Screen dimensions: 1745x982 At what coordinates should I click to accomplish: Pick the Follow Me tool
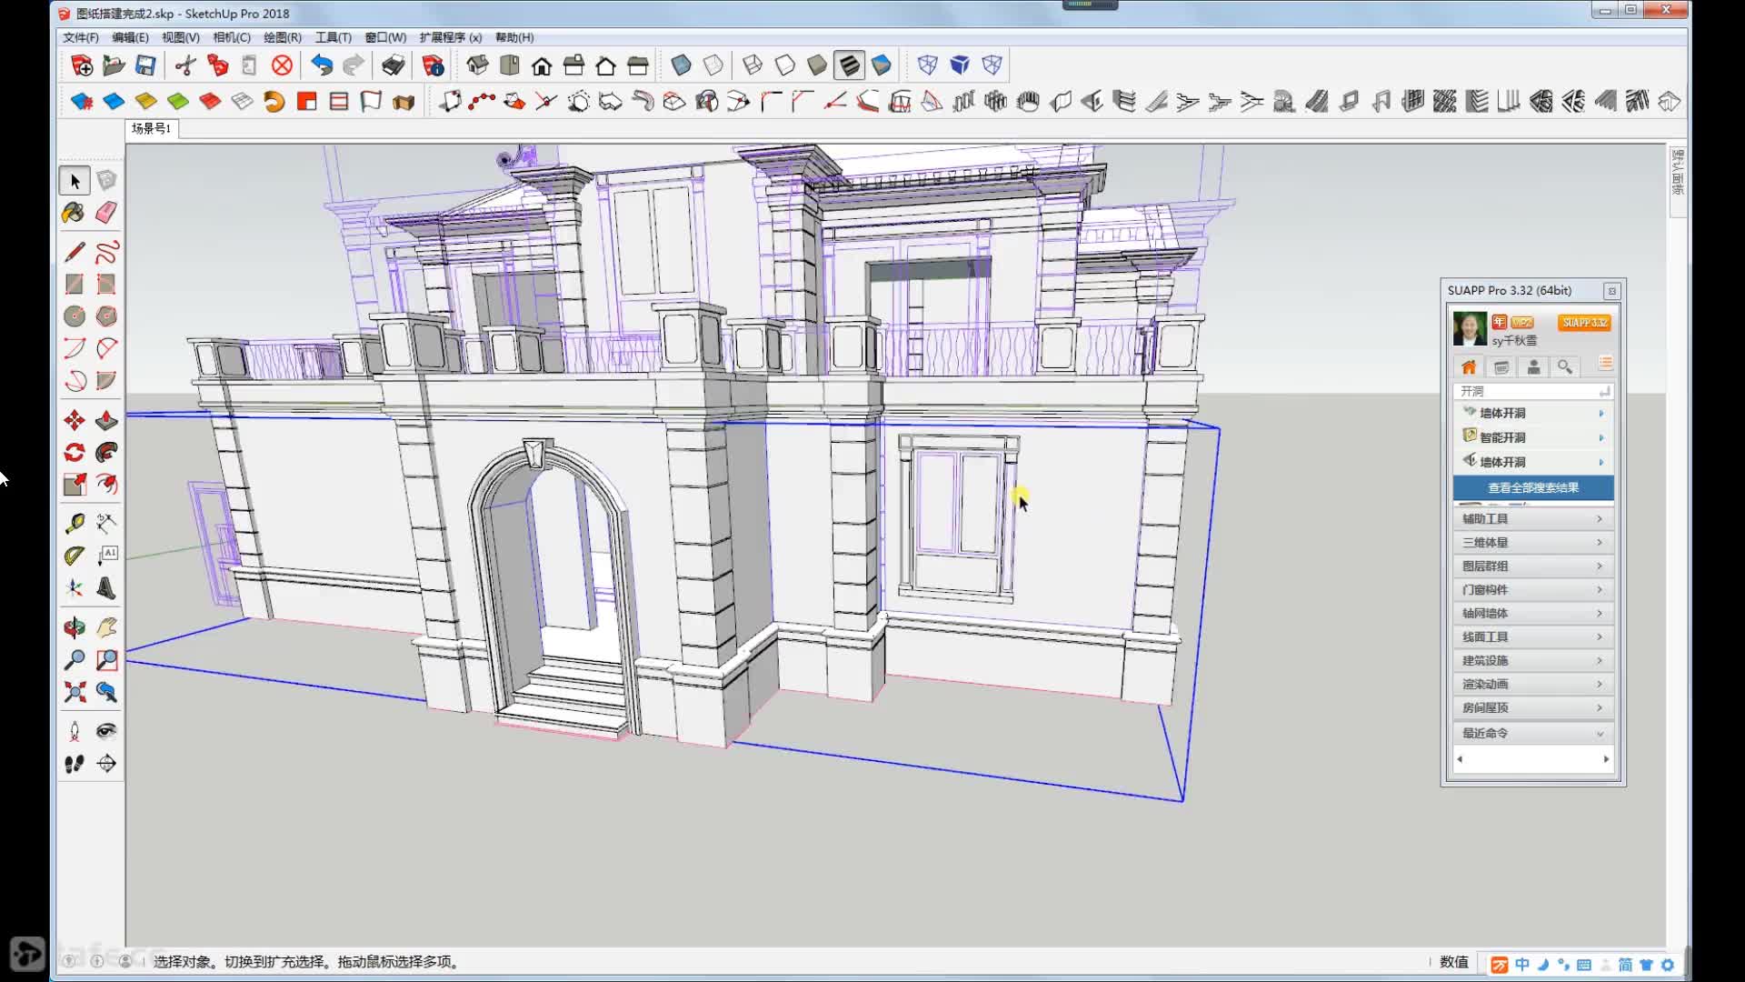pos(106,452)
